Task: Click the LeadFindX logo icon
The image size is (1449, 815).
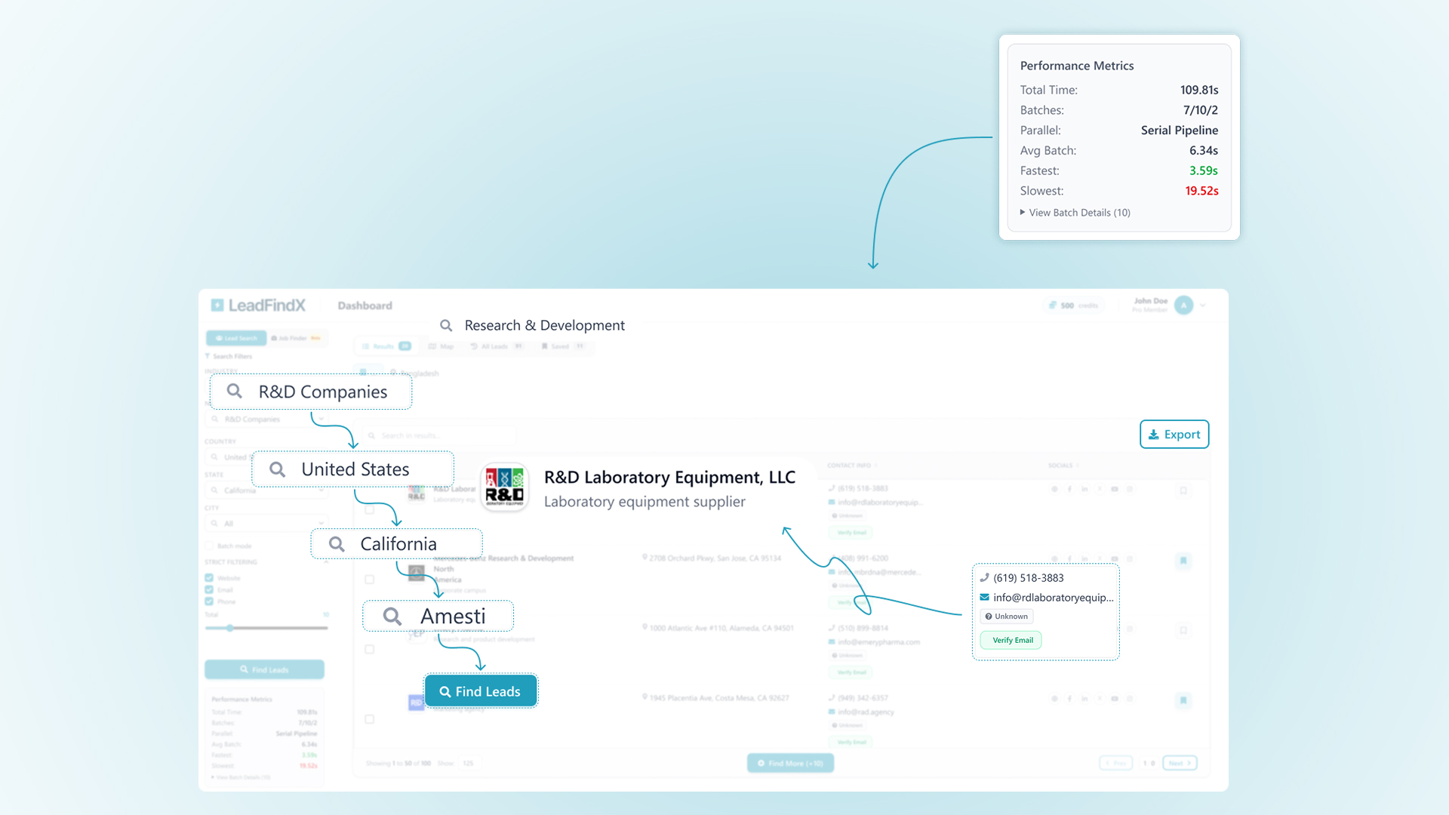Action: pyautogui.click(x=217, y=305)
